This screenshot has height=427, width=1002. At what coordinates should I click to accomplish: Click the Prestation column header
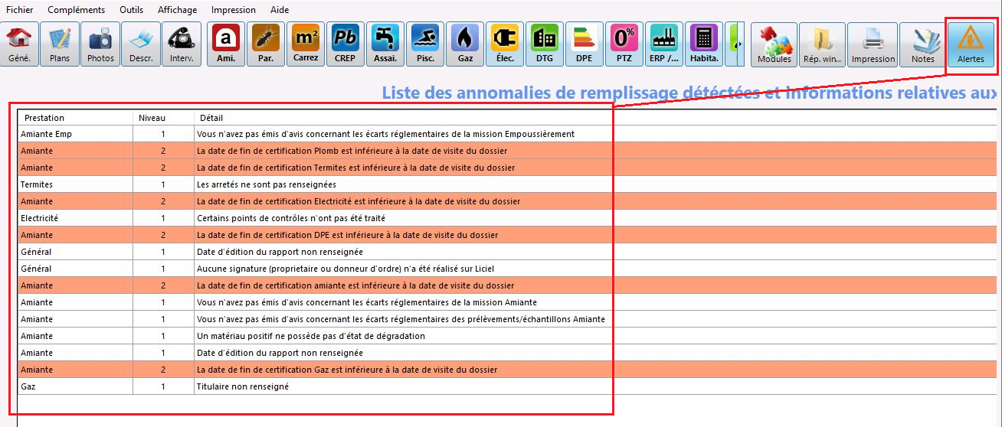[x=44, y=118]
